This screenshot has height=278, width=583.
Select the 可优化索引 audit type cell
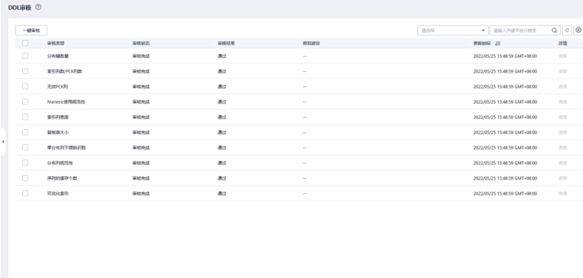tap(58, 193)
